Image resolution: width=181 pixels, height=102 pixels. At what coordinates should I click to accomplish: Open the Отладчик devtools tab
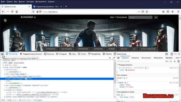tap(61, 54)
